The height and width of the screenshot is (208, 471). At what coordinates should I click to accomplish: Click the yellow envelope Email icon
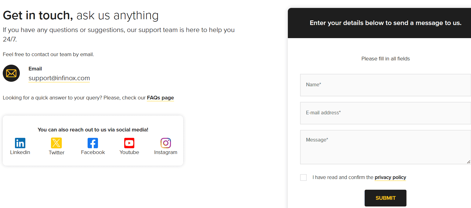11,73
